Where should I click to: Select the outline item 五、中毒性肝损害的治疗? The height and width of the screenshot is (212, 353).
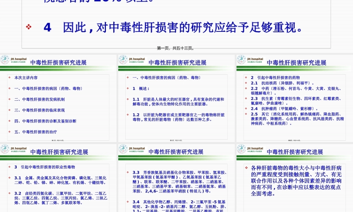[x=35, y=132]
